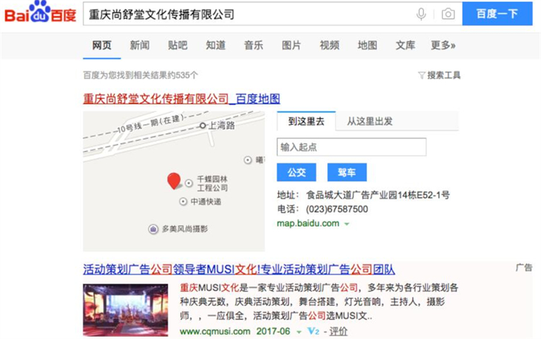This screenshot has width=541, height=339.
Task: Expand dropdown arrow after 2017-06
Action: 299,332
